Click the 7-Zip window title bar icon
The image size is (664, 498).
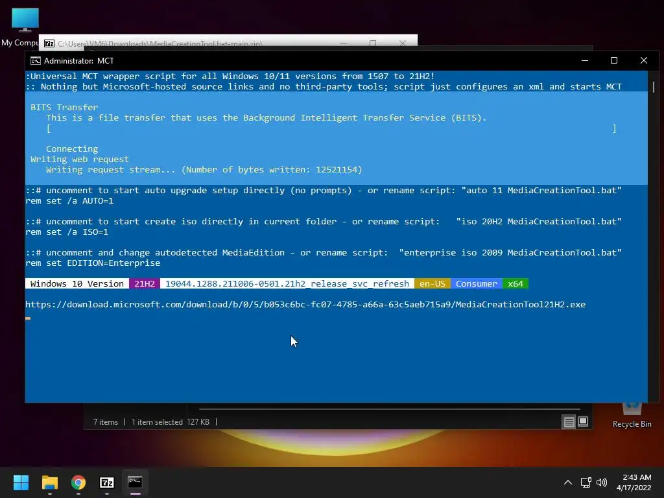point(49,43)
